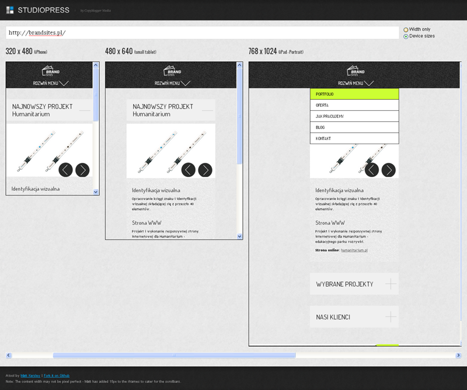Open the humanitarium.pl link
The image size is (467, 390).
coord(354,250)
